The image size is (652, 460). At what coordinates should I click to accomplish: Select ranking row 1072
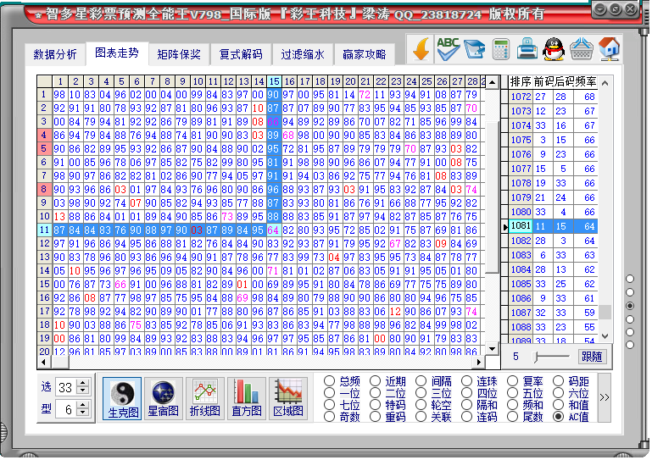click(553, 97)
